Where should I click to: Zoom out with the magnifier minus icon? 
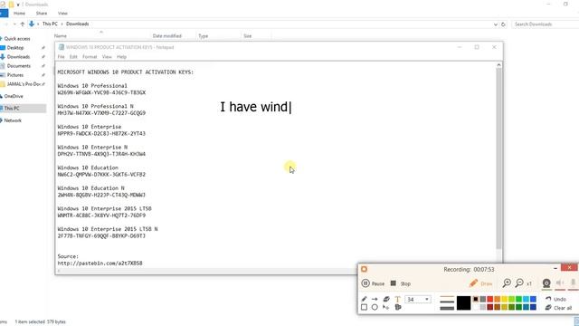click(x=519, y=283)
